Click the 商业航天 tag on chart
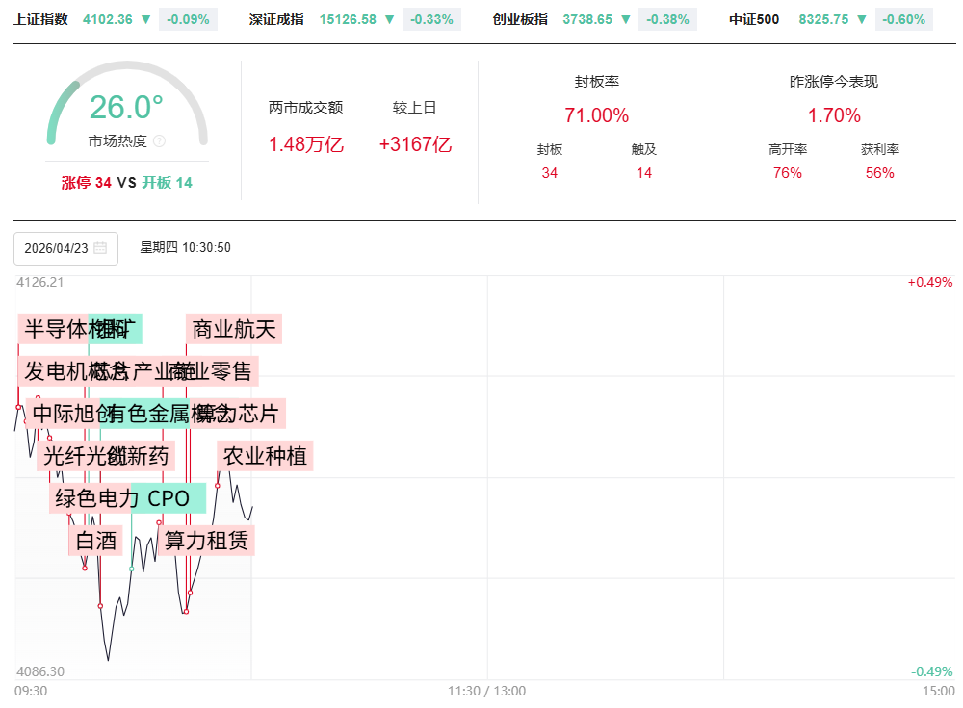The height and width of the screenshot is (708, 963). pos(235,329)
